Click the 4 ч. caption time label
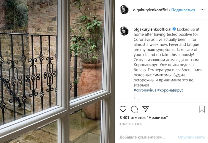This screenshot has width=208, height=143. point(136,98)
